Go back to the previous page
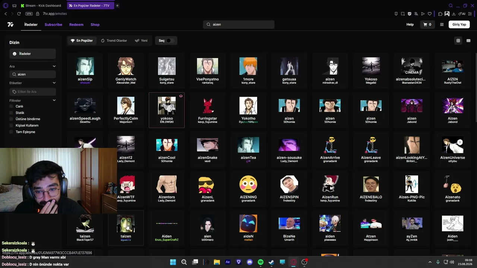The image size is (477, 268). pos(6,14)
